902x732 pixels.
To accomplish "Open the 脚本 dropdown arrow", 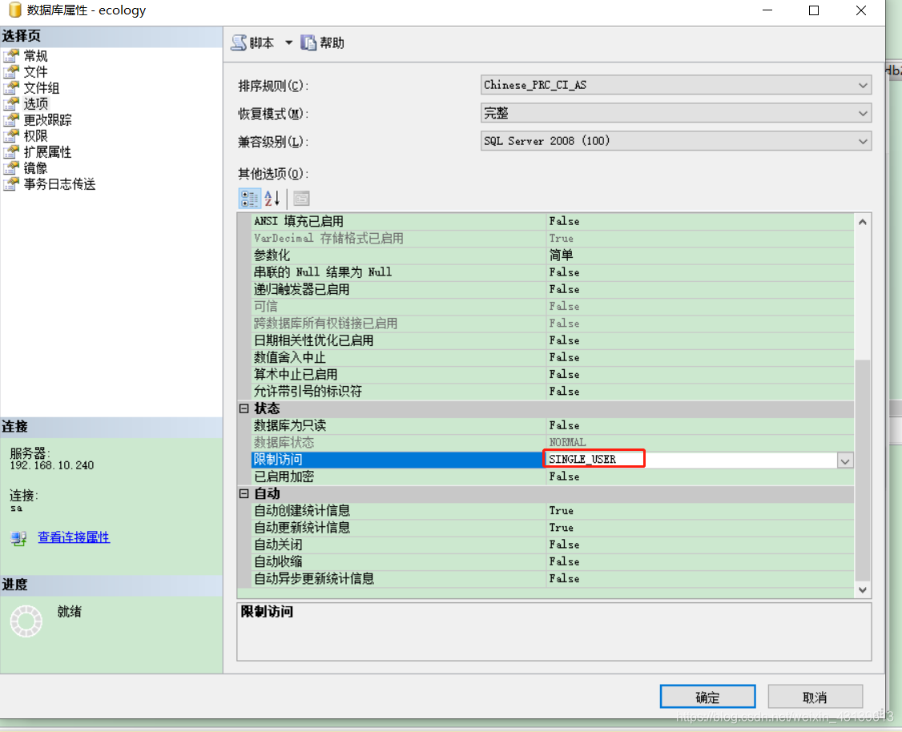I will pyautogui.click(x=288, y=42).
